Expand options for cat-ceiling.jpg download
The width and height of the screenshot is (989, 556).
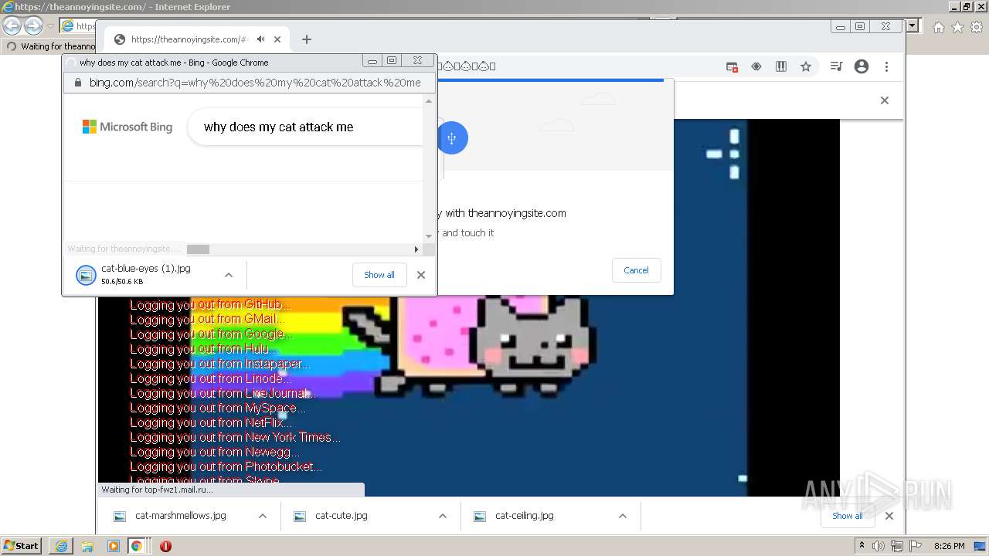tap(623, 516)
